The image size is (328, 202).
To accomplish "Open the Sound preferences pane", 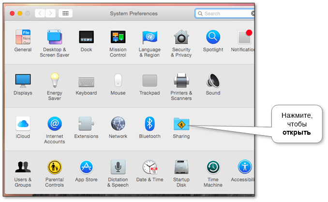I will tap(213, 84).
